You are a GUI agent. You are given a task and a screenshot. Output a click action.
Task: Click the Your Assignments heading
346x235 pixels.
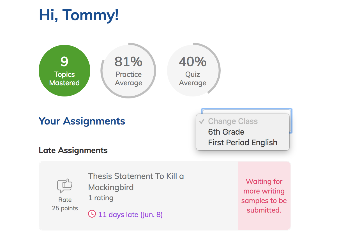coord(82,121)
